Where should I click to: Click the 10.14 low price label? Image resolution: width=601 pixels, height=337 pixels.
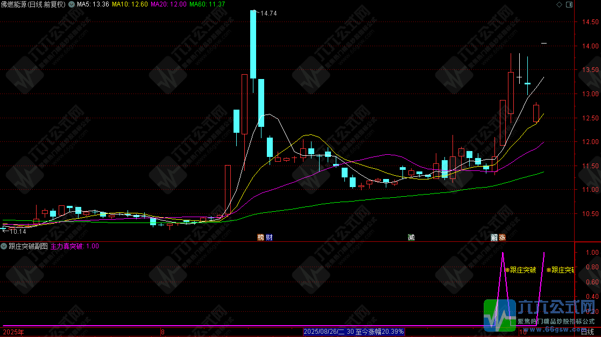click(17, 232)
